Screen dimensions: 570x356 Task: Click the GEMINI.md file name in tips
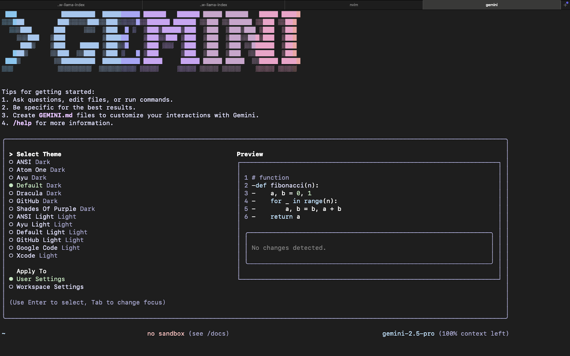tap(56, 115)
